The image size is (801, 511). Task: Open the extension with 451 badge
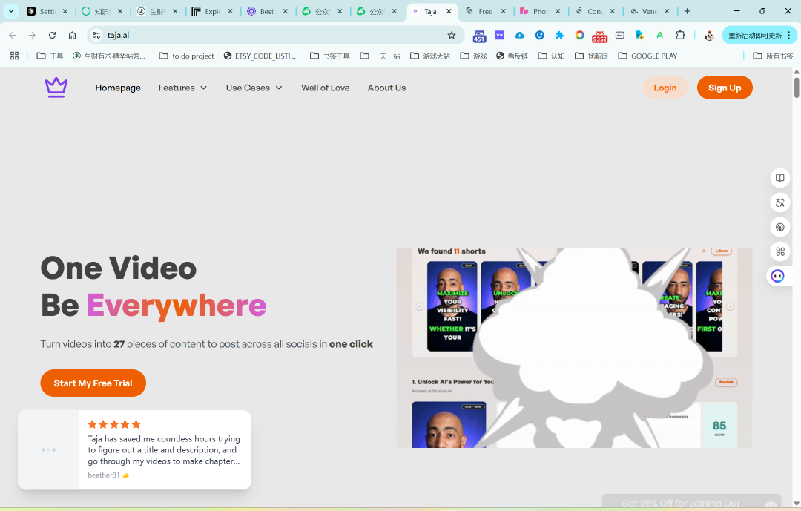pos(479,36)
